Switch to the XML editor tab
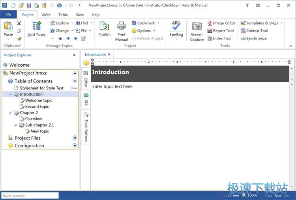Image resolution: width=296 pixels, height=200 pixels. pyautogui.click(x=86, y=100)
